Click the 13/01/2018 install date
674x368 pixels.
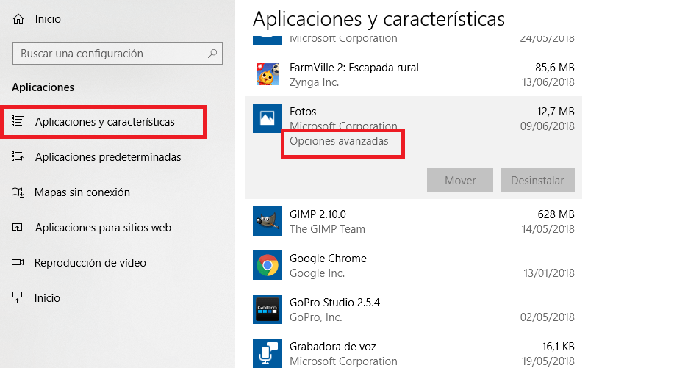click(548, 273)
